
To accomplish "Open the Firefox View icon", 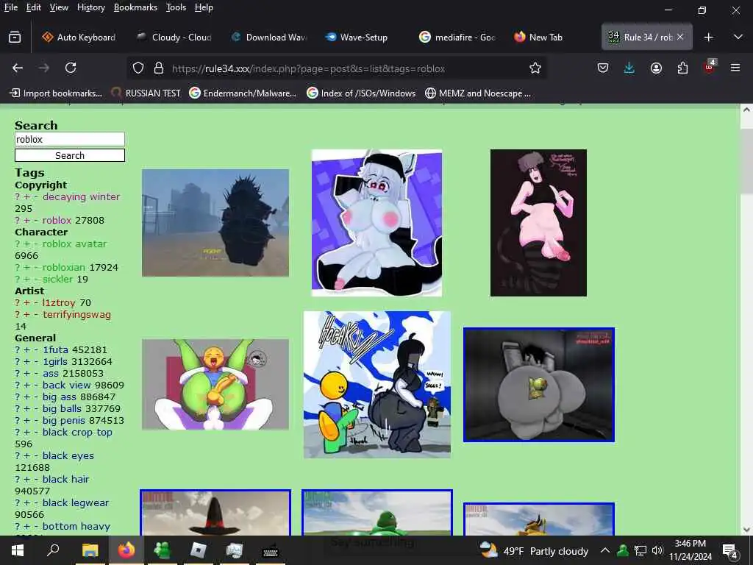I will click(15, 37).
